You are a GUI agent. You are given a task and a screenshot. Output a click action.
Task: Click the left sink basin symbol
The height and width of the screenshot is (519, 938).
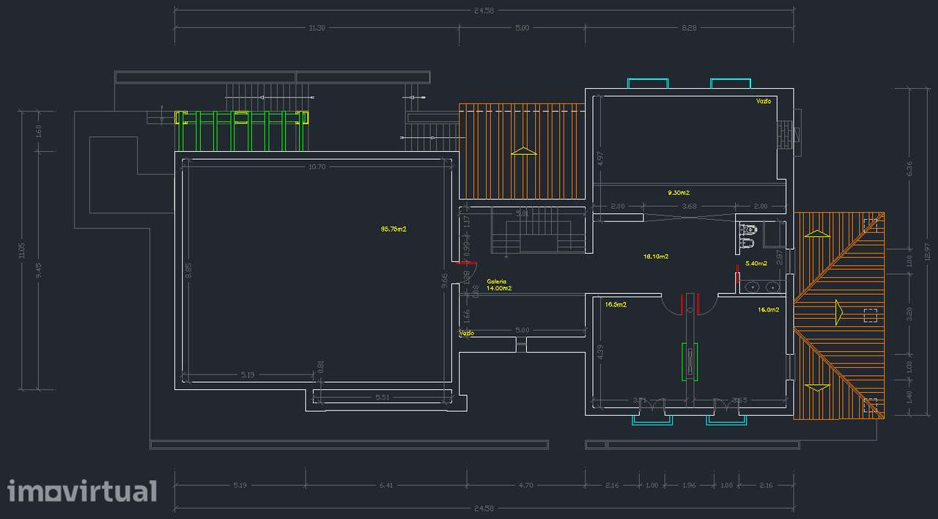coord(752,287)
